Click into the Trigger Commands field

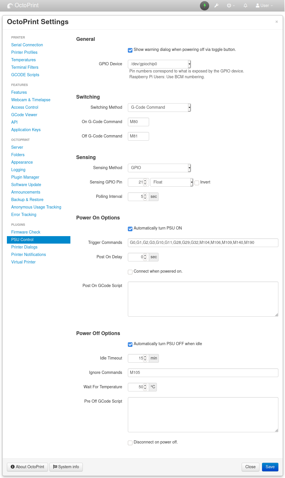(x=203, y=242)
